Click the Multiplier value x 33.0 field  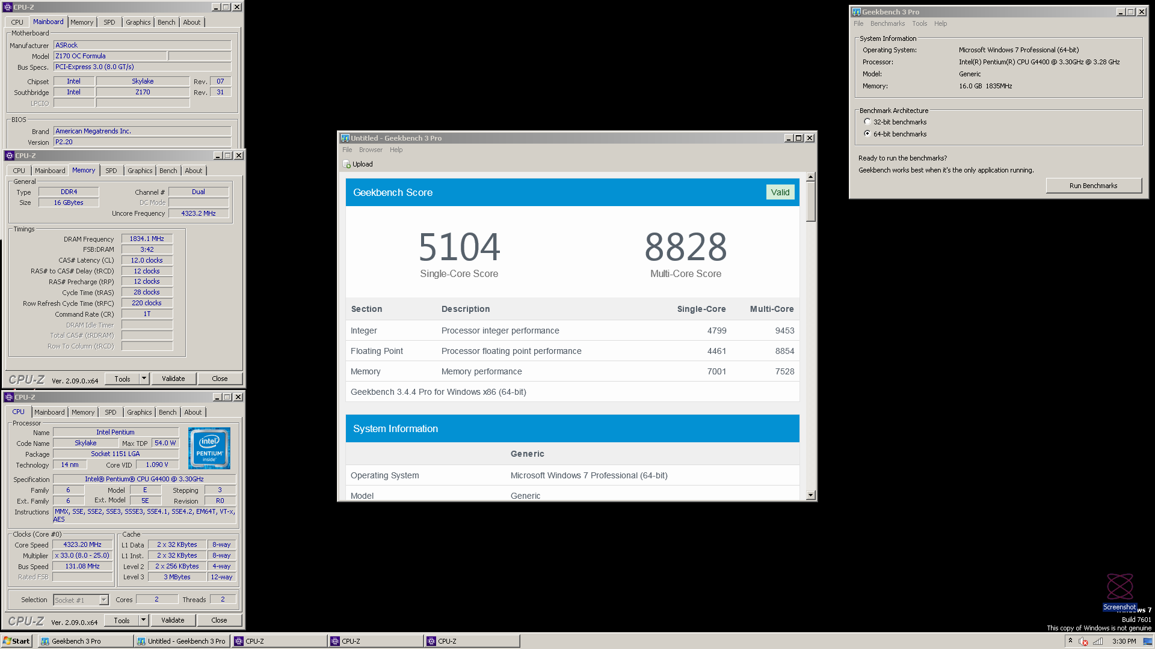(x=82, y=555)
